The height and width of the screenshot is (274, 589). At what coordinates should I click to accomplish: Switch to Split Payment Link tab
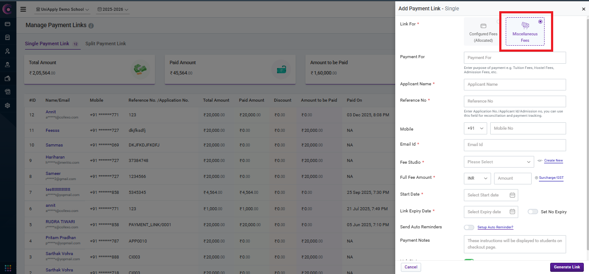point(106,44)
